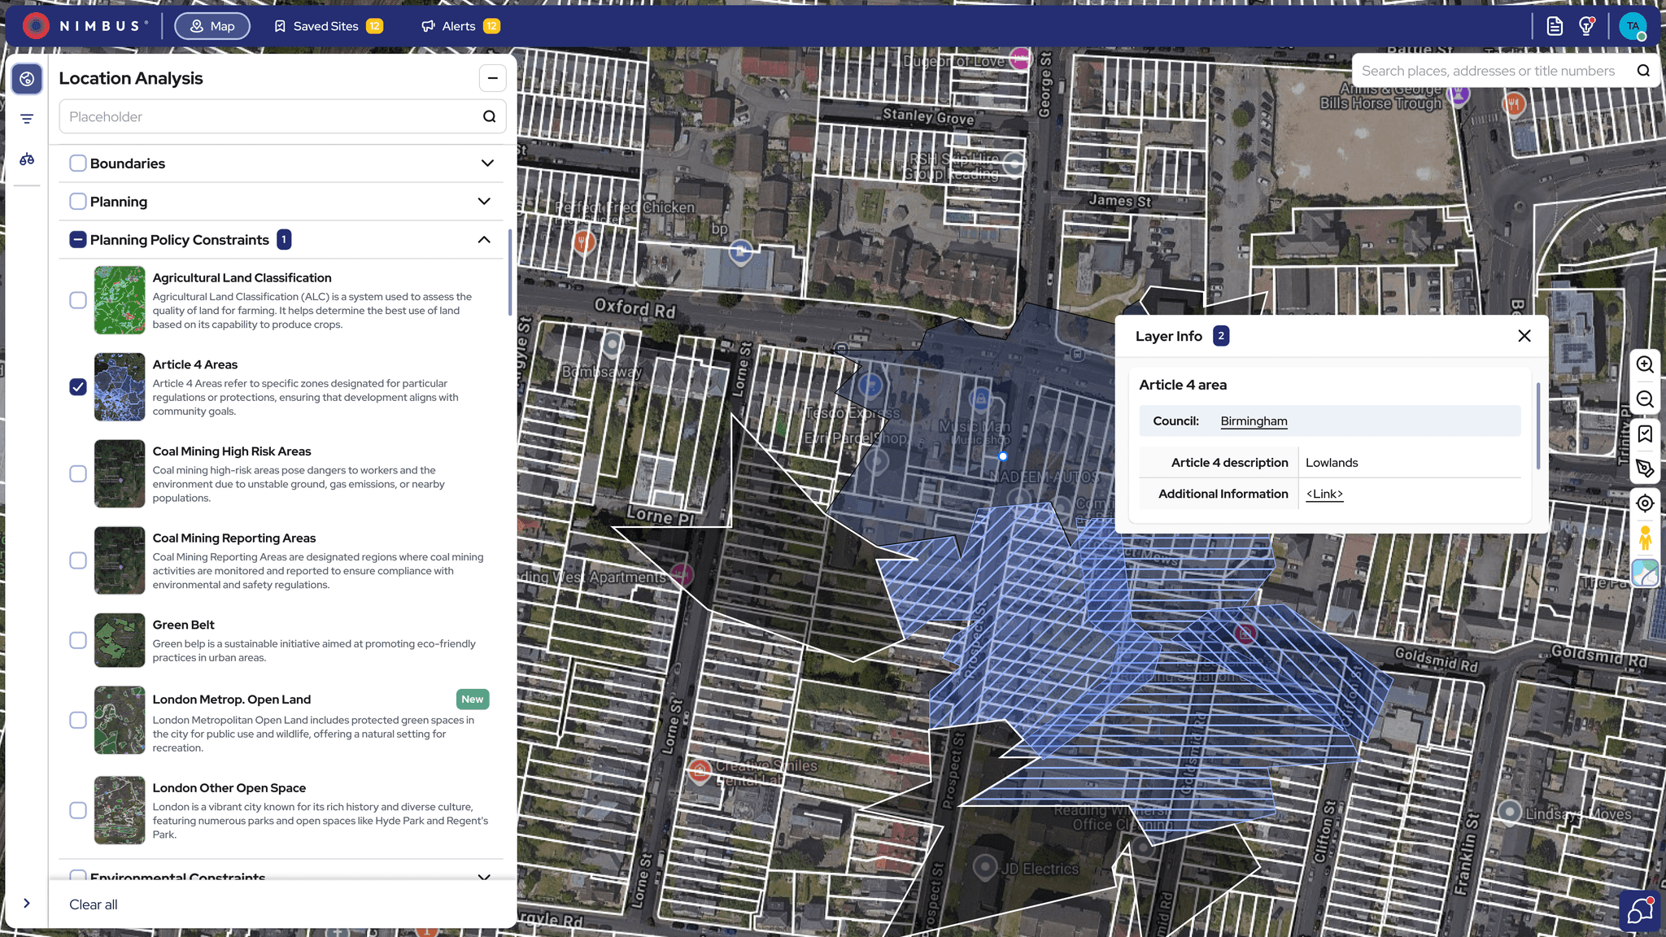Image resolution: width=1666 pixels, height=937 pixels.
Task: Expand the Planning section chevron
Action: coord(484,202)
